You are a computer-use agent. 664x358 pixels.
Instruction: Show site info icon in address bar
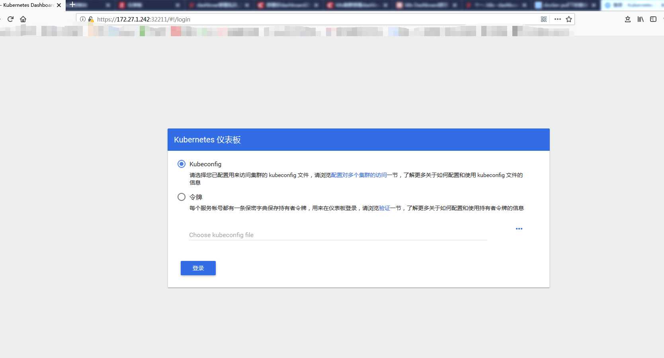(83, 19)
